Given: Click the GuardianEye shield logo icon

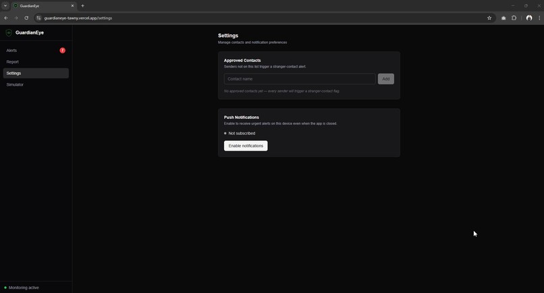Looking at the screenshot, I should click(x=9, y=32).
